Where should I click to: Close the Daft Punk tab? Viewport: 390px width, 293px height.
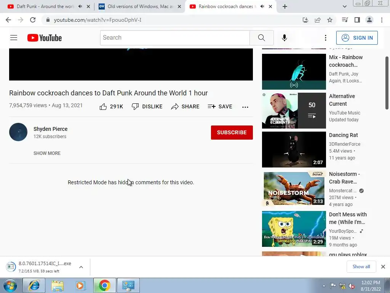point(88,6)
